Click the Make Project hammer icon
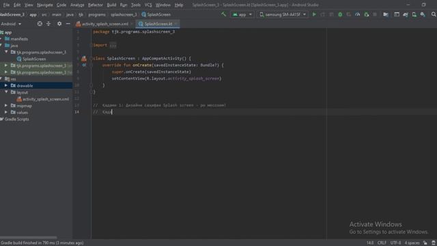The width and height of the screenshot is (437, 246). 223,14
